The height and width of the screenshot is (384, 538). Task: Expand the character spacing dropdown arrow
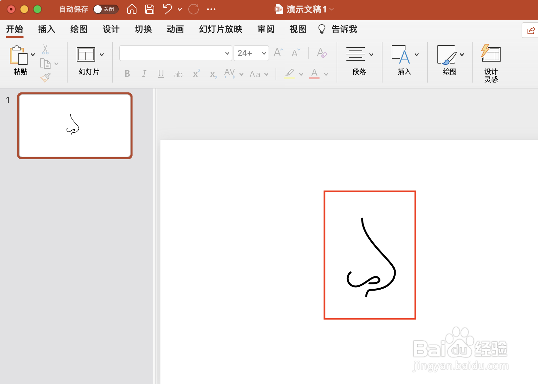click(x=241, y=74)
